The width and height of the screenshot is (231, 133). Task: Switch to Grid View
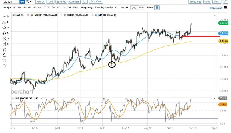[96, 1]
